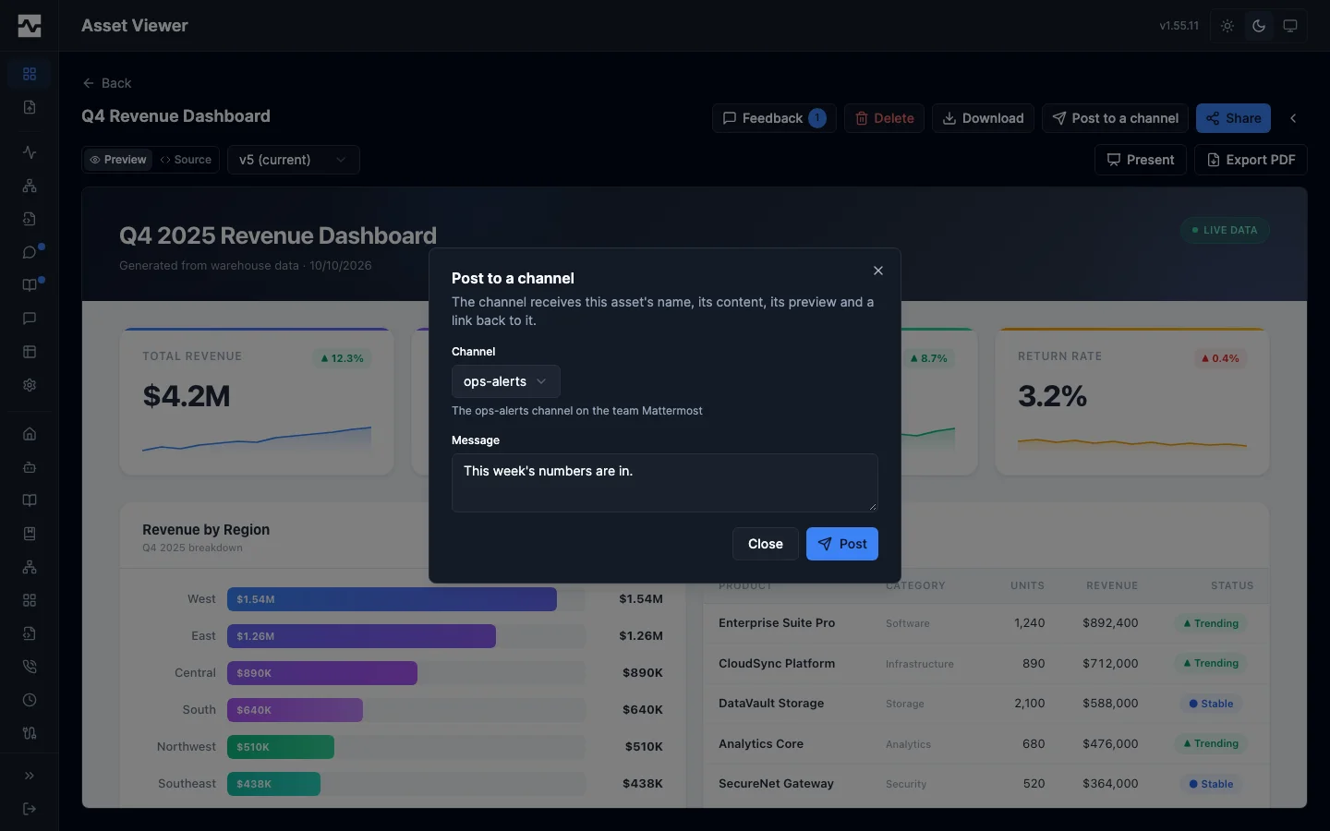This screenshot has height=831, width=1330.
Task: Click the bookmarked notebook sidebar icon
Action: (x=30, y=534)
